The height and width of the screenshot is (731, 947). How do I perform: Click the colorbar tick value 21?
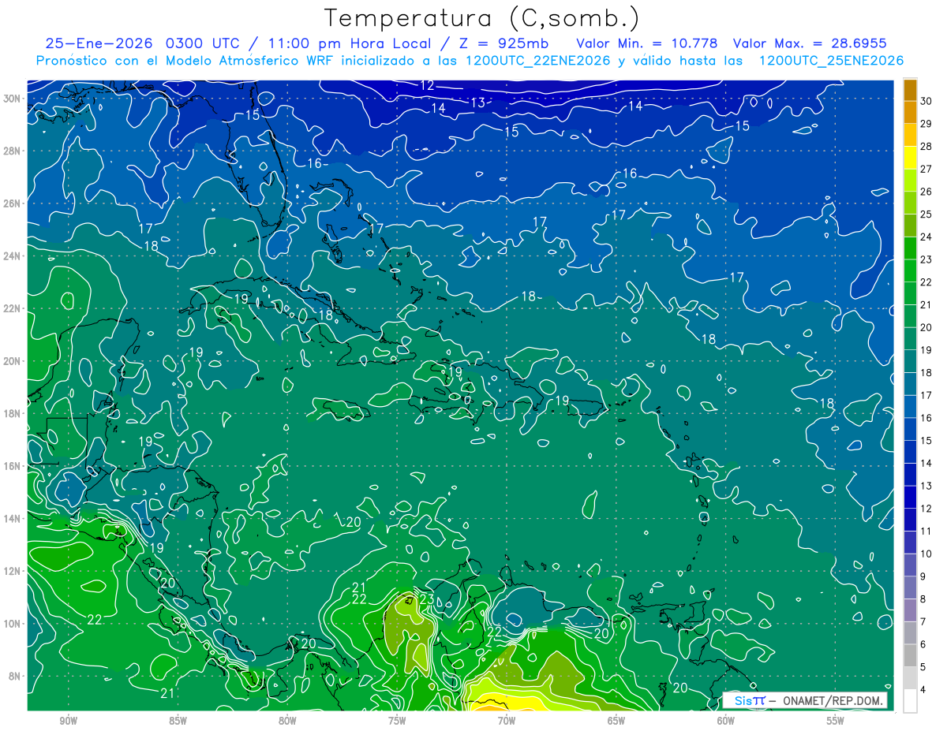click(x=926, y=304)
